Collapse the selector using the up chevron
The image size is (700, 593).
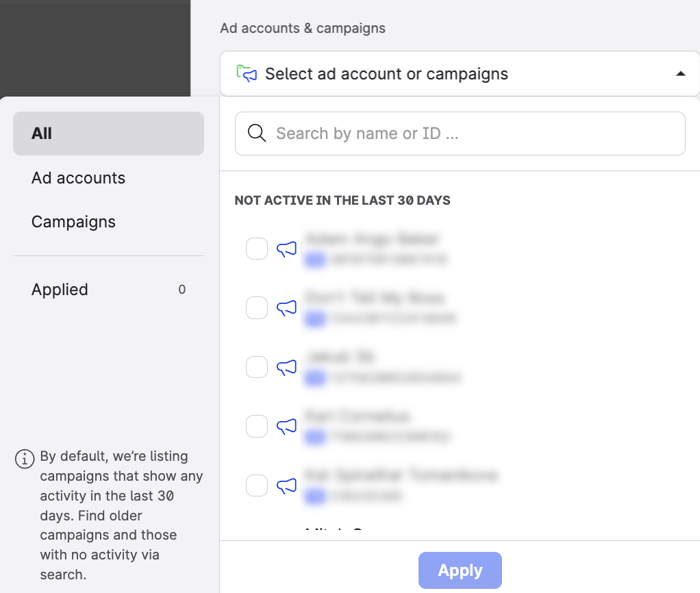point(680,73)
